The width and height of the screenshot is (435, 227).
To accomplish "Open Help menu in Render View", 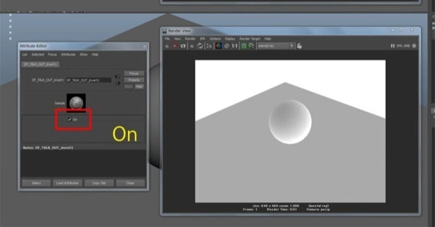I will [x=268, y=39].
